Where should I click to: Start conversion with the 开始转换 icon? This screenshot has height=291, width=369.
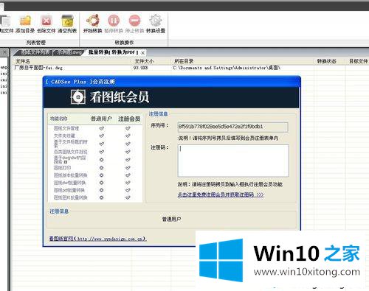pyautogui.click(x=93, y=21)
